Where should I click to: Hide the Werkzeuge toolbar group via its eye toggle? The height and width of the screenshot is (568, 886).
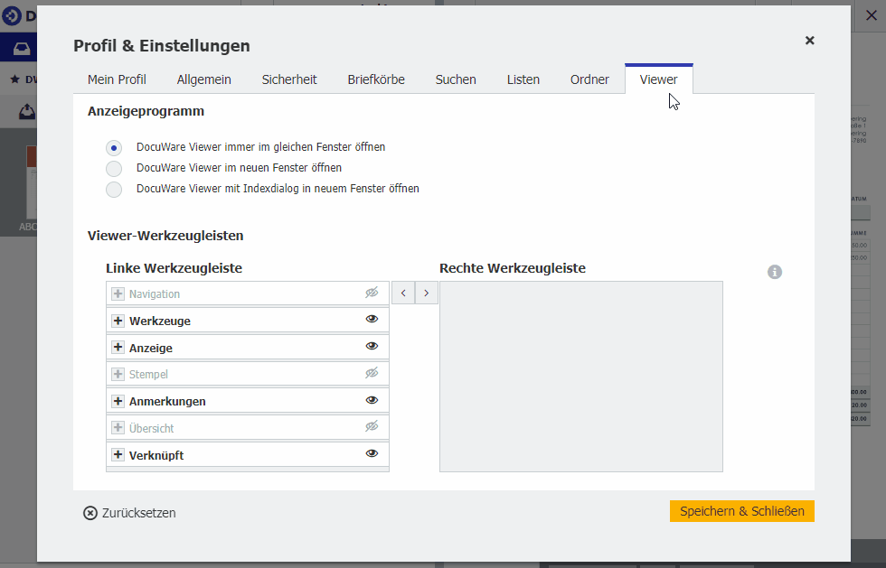(372, 319)
